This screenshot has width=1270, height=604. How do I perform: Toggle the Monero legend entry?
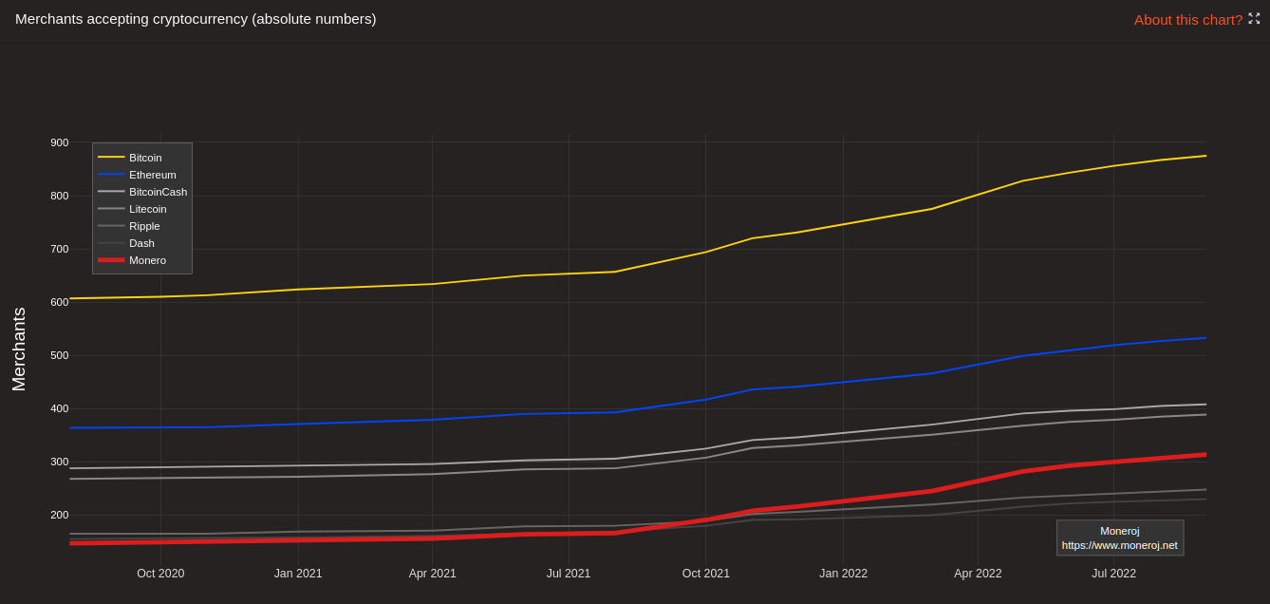coord(142,260)
